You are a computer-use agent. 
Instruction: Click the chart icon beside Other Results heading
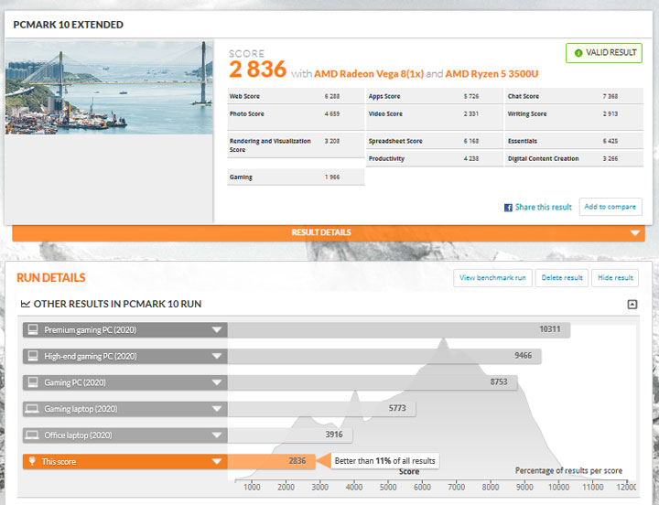pyautogui.click(x=25, y=304)
